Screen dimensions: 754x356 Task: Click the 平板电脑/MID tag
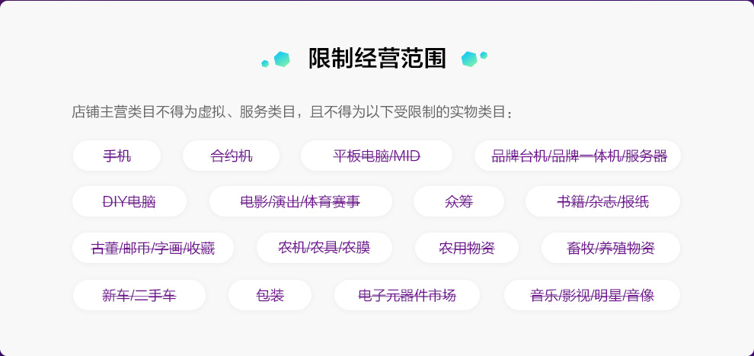(376, 156)
